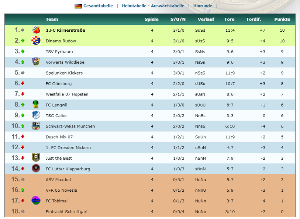Click TSG Calbe club crest
The width and height of the screenshot is (300, 219).
(36, 115)
